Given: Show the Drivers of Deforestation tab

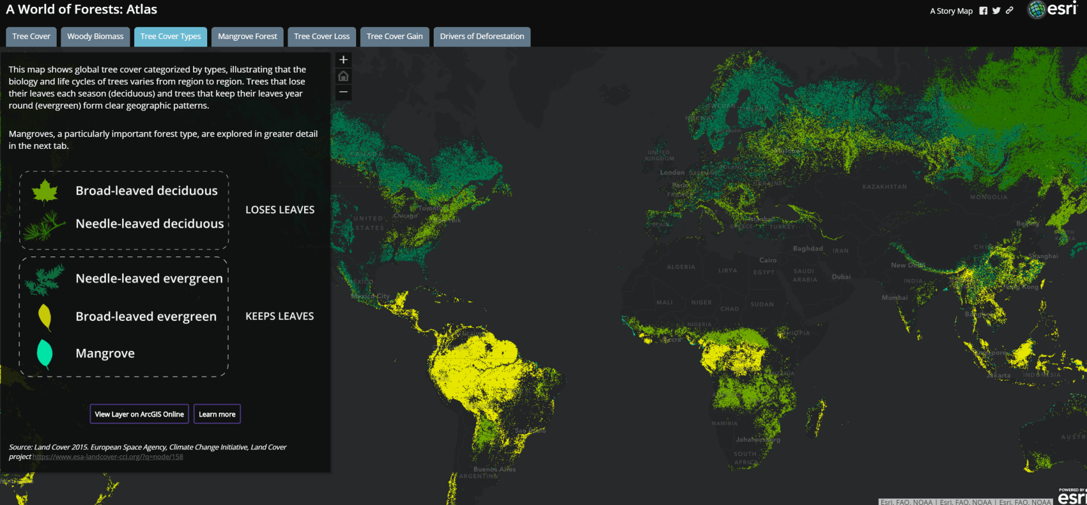Looking at the screenshot, I should click(x=482, y=36).
